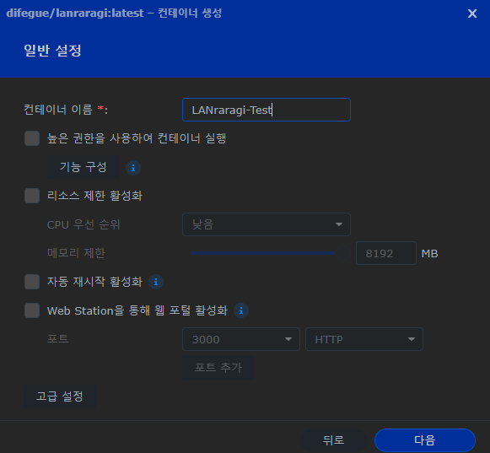Screen dimensions: 490x453
Task: Open 고급 설정 advanced settings
Action: coord(60,396)
